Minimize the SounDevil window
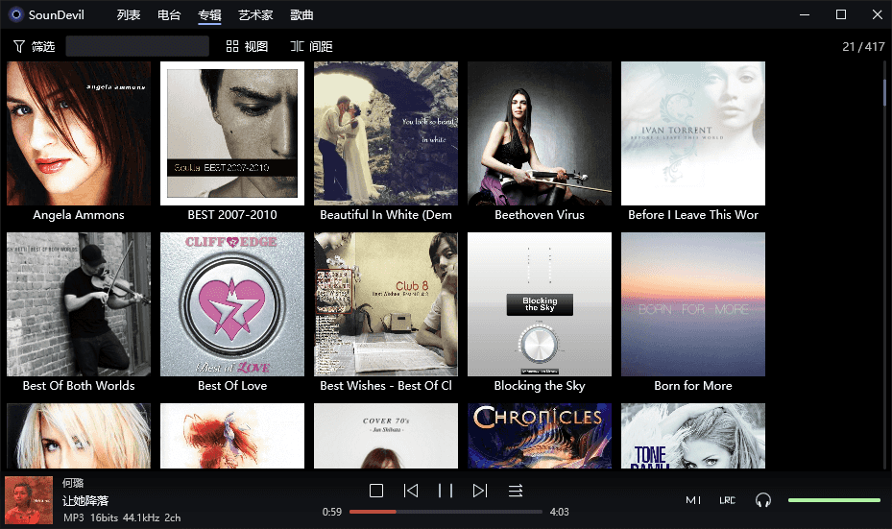The height and width of the screenshot is (529, 892). point(805,14)
